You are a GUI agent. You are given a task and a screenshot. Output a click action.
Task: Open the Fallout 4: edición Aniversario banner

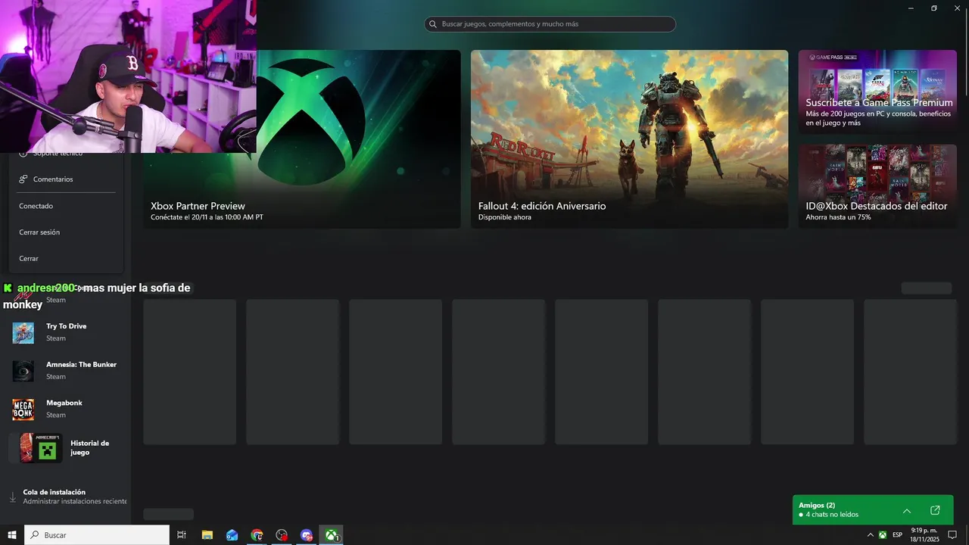click(x=629, y=139)
